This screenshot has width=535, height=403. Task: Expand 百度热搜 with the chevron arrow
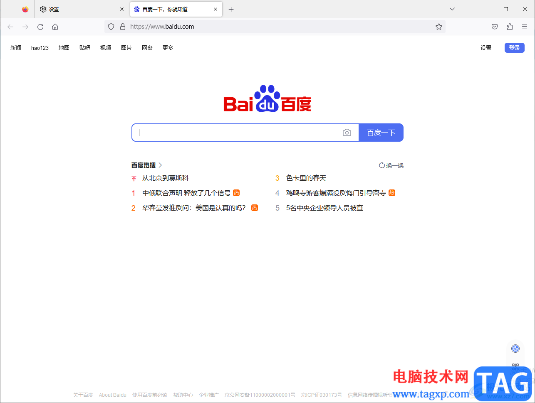point(161,165)
